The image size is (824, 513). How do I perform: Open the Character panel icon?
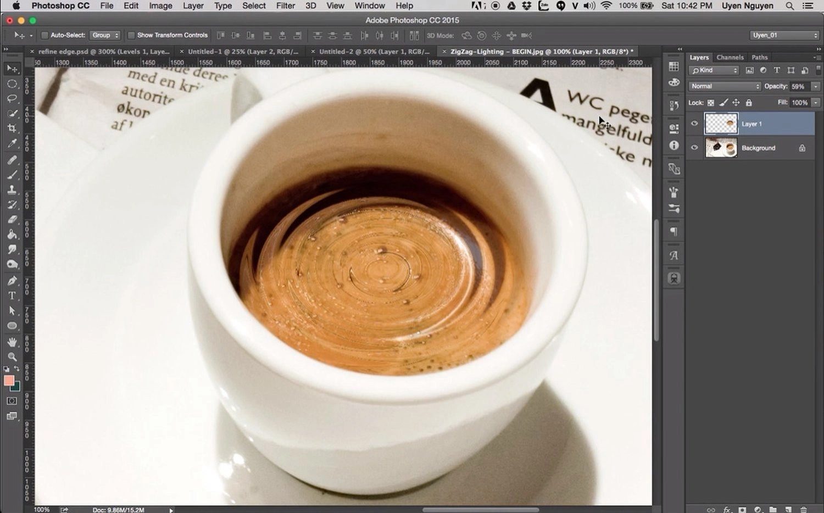673,255
